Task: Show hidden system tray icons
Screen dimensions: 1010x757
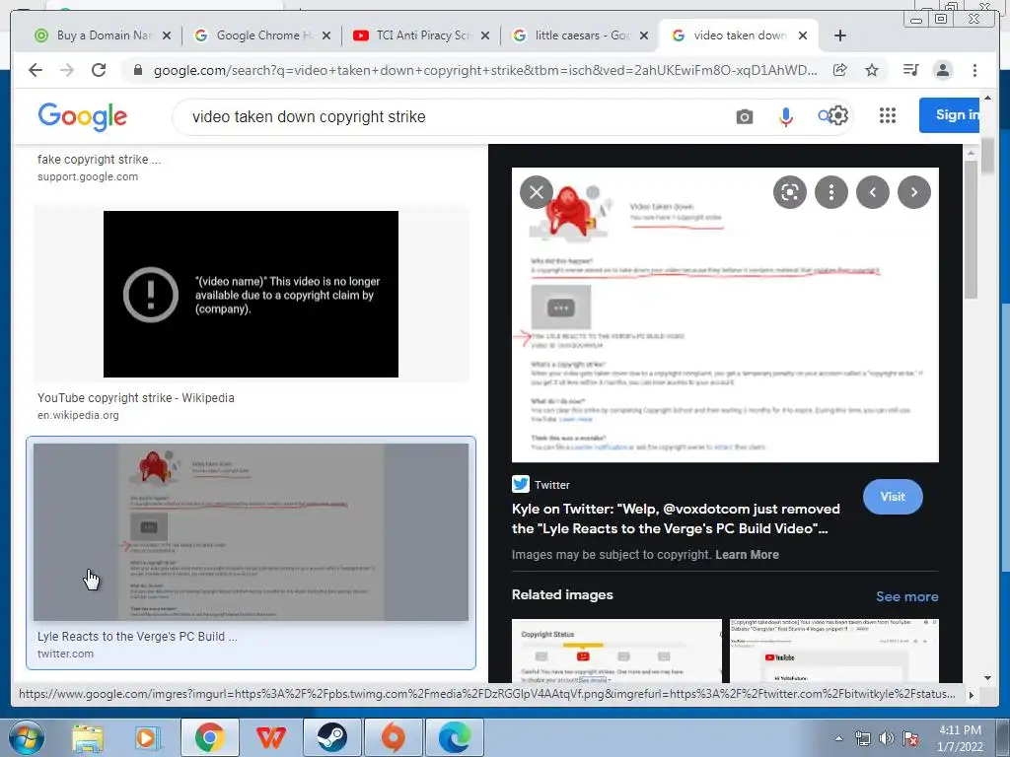Action: click(838, 738)
